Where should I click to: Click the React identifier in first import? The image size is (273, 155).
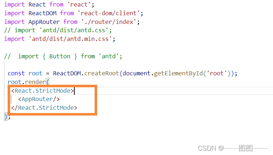tap(37, 4)
